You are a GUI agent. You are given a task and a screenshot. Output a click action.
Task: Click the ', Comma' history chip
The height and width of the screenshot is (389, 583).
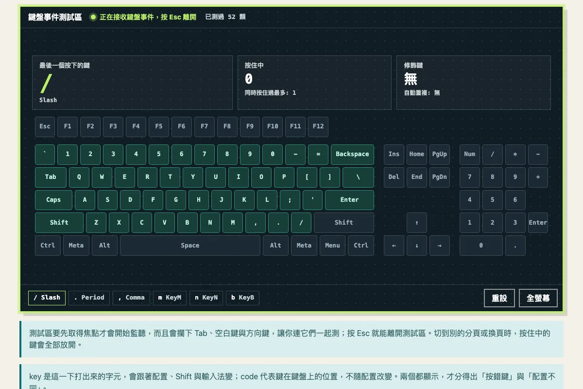point(132,298)
